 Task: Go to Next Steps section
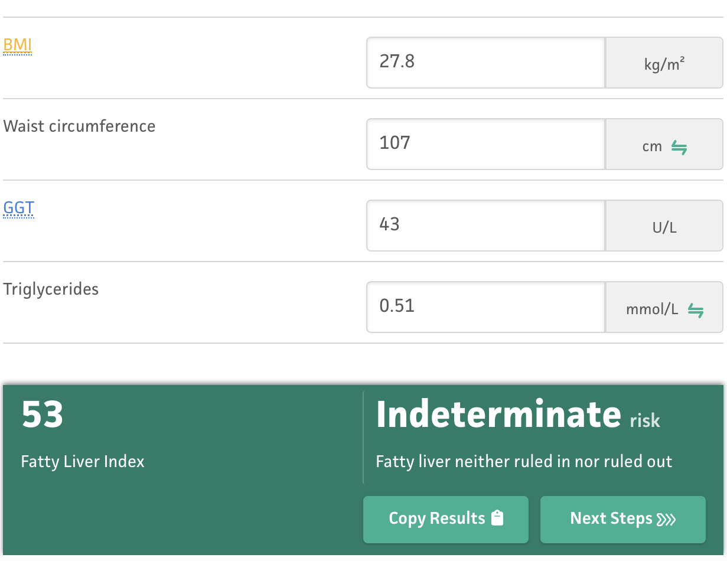(x=623, y=519)
